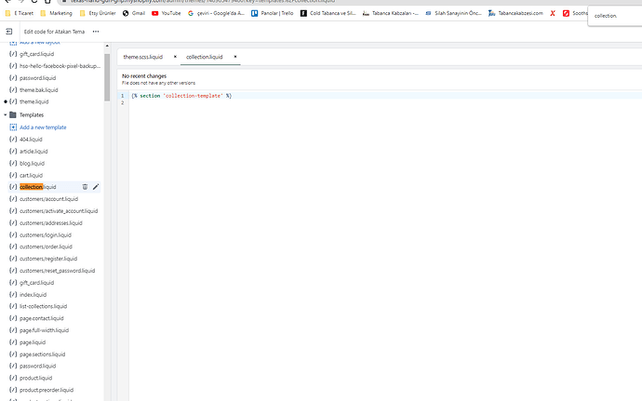
Task: Open 404.liquid template file
Action: [31, 140]
